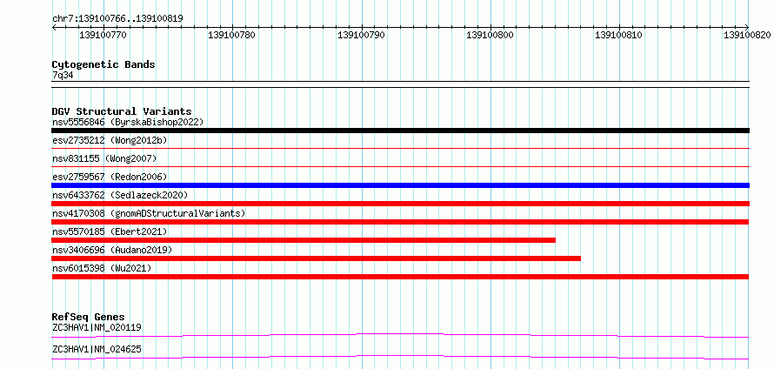Click the red nsv6433762 variant bar
The height and width of the screenshot is (369, 774).
pos(400,204)
